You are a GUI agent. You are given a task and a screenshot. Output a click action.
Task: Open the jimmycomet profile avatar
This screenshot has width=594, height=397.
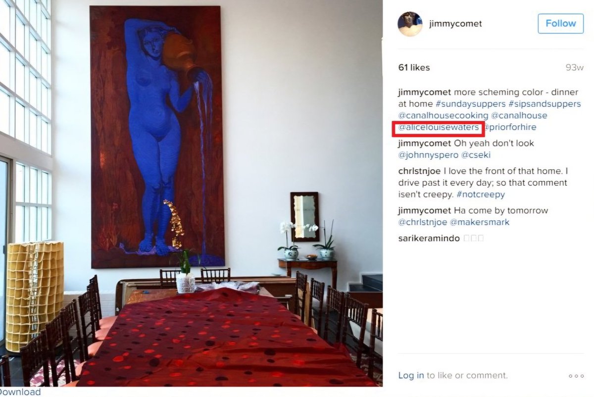410,24
